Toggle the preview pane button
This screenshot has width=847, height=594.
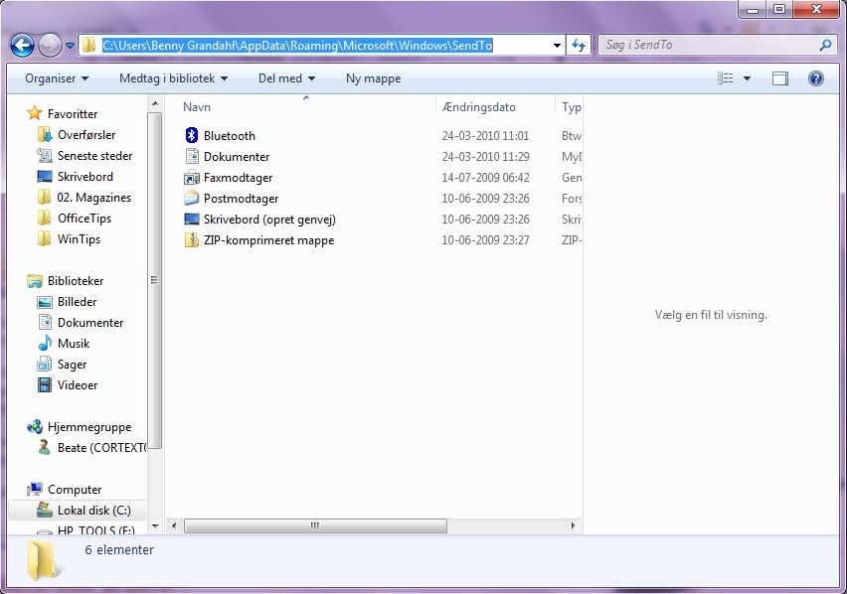780,78
